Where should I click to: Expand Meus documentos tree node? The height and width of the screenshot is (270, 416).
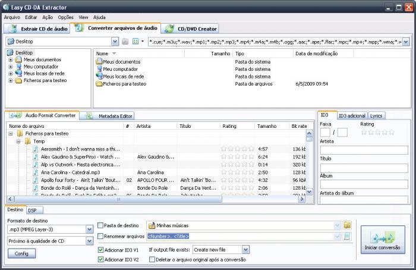[x=10, y=59]
